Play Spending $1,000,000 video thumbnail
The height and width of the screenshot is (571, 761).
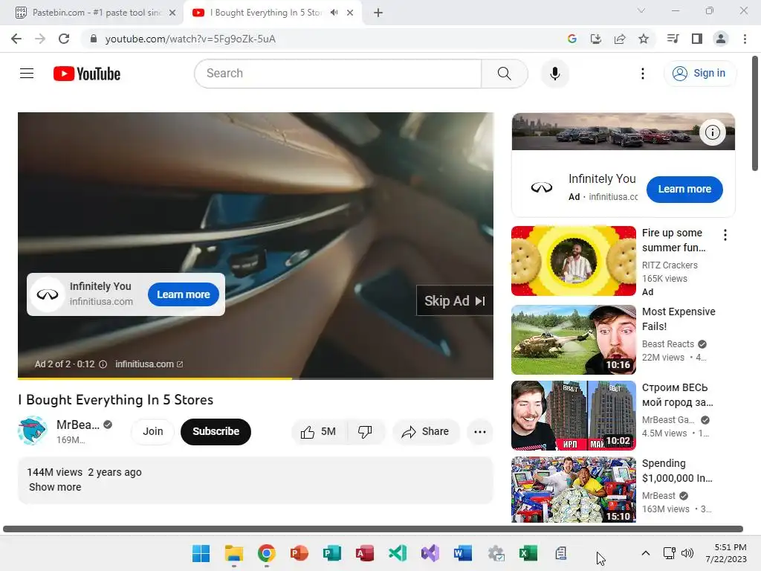coord(573,489)
